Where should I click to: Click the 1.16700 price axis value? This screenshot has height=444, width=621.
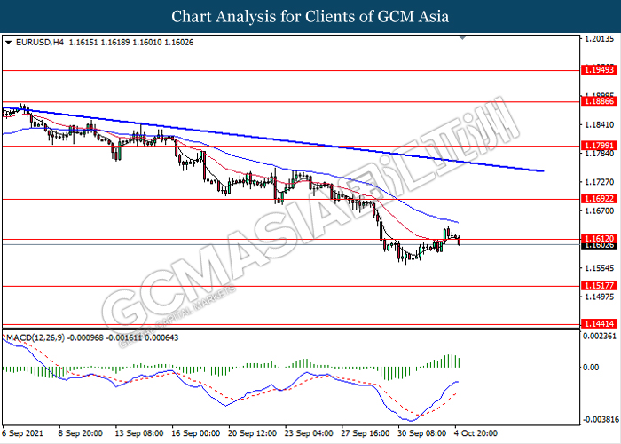[599, 210]
